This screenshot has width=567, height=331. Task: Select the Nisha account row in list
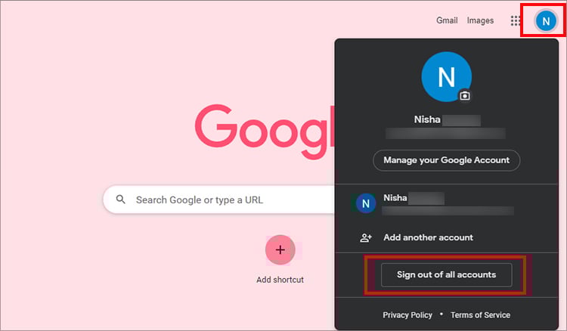click(x=447, y=203)
